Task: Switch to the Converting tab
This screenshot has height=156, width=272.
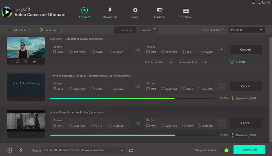Action: coord(125,30)
